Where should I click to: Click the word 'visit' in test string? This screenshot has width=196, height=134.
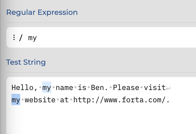click(155, 87)
